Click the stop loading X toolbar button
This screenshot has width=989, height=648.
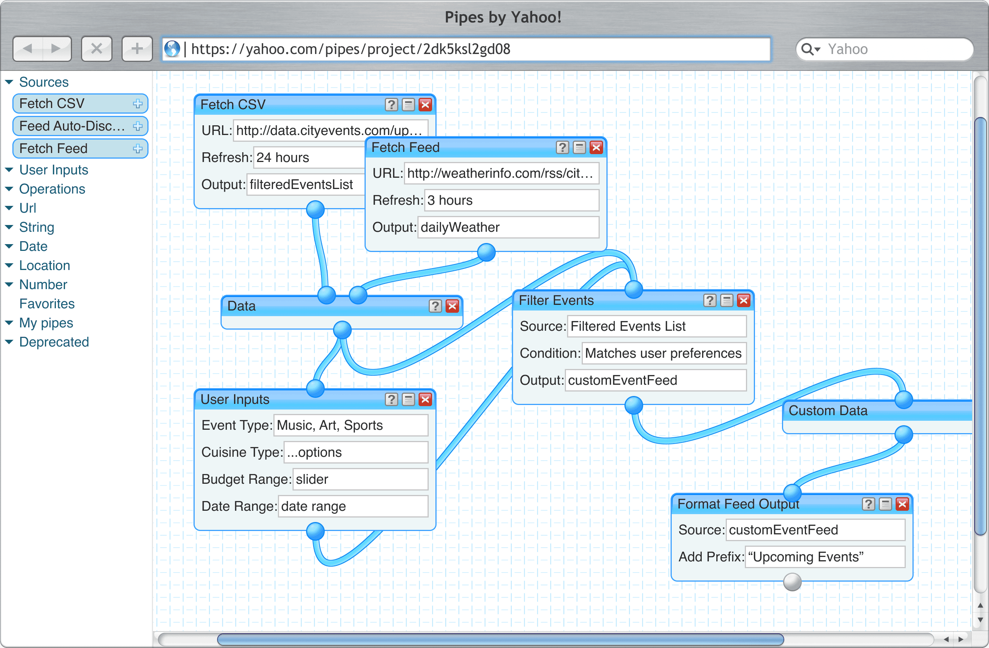tap(96, 49)
